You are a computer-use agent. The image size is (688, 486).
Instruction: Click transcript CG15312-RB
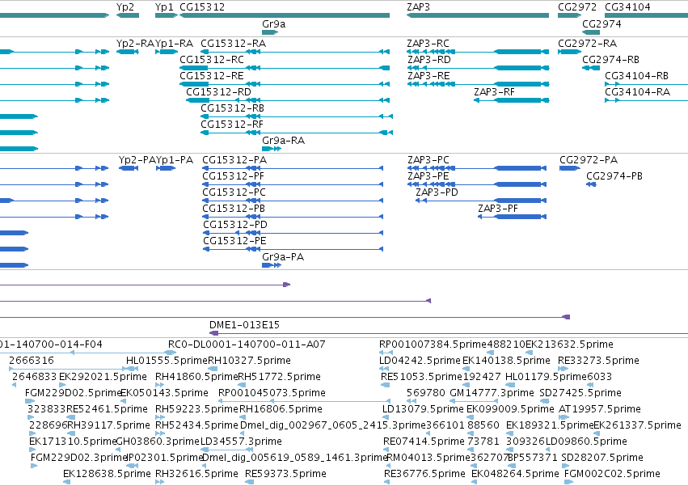point(232,108)
